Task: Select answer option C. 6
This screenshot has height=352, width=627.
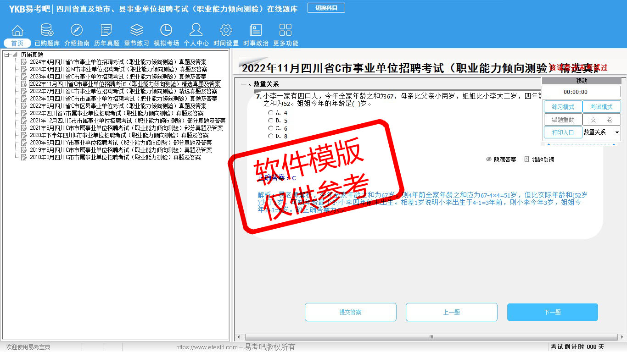Action: pos(271,128)
